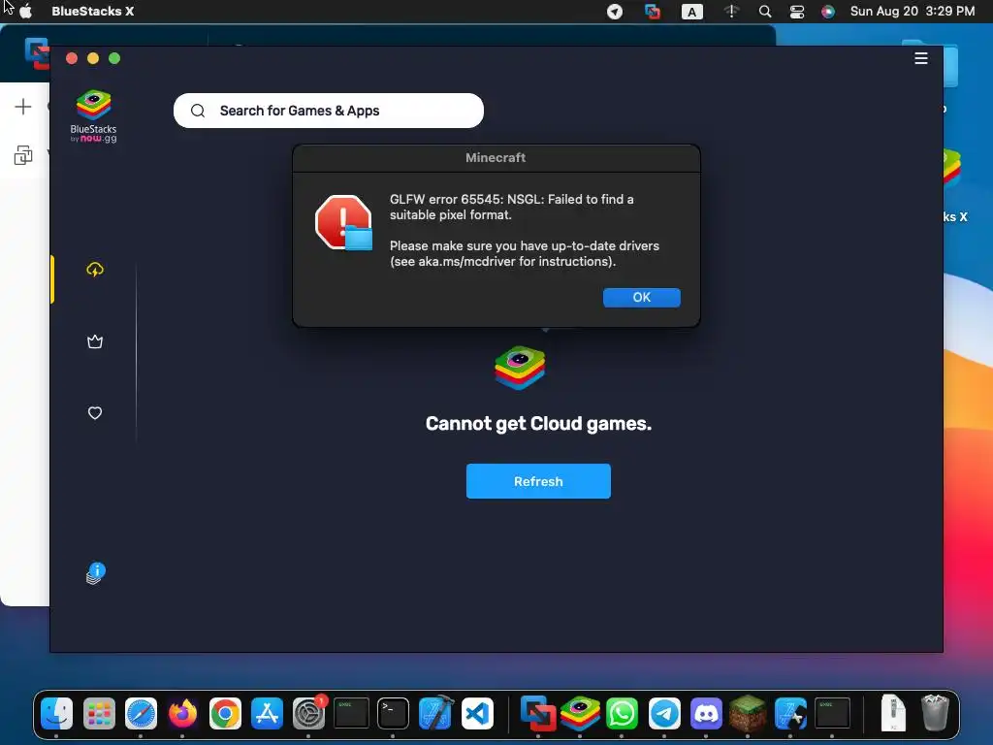Open Visual Studio Code from the Dock
This screenshot has height=745, width=993.
click(477, 714)
